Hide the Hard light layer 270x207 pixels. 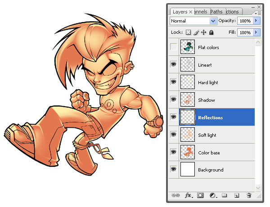pos(173,81)
